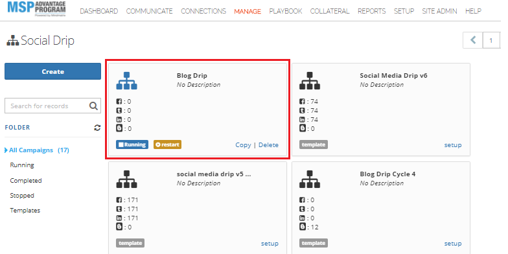508x254 pixels.
Task: Open the DASHBOARD menu
Action: coord(98,11)
